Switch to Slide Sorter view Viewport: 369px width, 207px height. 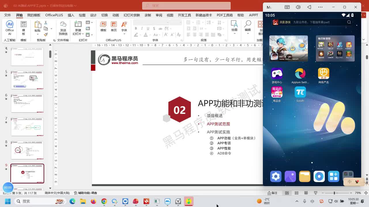point(296,193)
